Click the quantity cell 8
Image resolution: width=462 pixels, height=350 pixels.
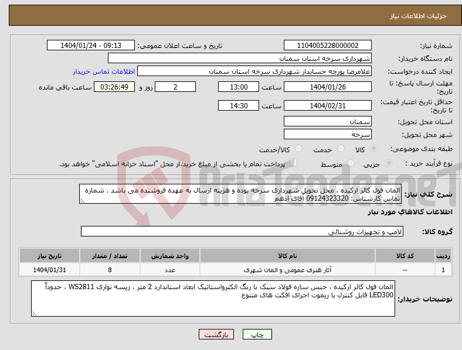110,270
